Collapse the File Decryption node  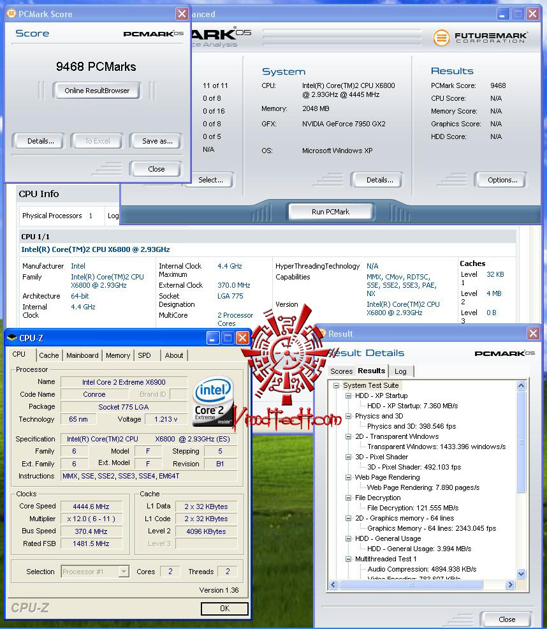tap(349, 498)
